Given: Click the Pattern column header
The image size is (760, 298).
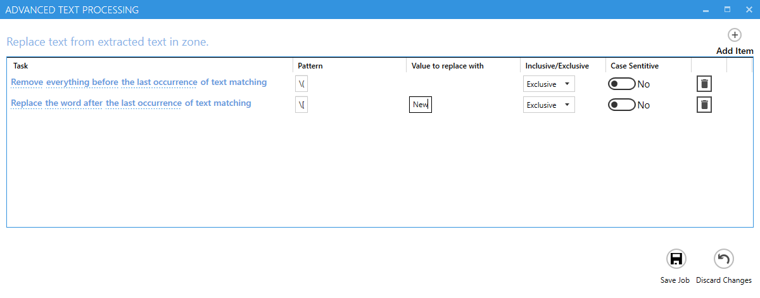Looking at the screenshot, I should point(310,66).
